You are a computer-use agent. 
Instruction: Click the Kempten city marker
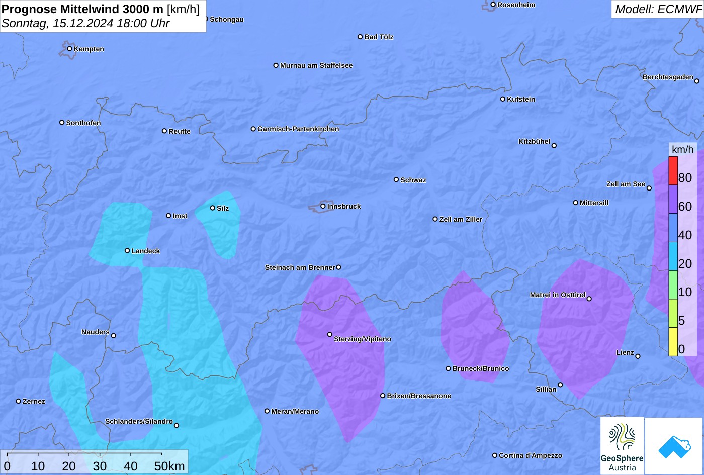70,49
